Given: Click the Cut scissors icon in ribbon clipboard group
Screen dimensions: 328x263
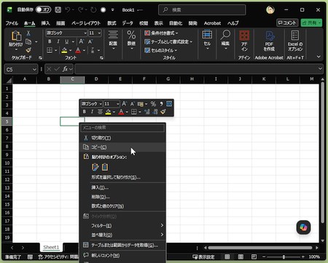Looking at the screenshot, I should (28, 33).
